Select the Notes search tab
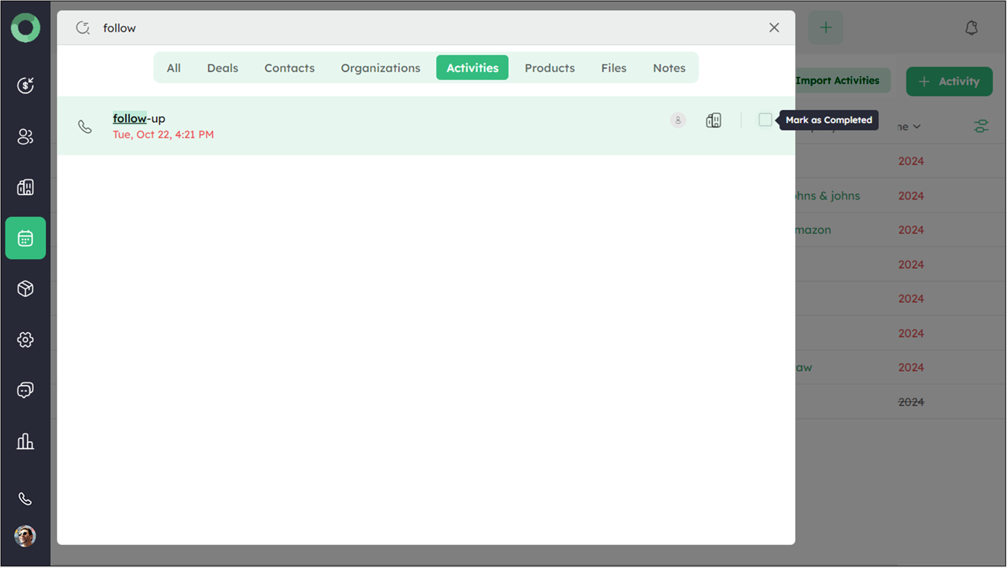Viewport: 1007px width, 568px height. point(669,68)
